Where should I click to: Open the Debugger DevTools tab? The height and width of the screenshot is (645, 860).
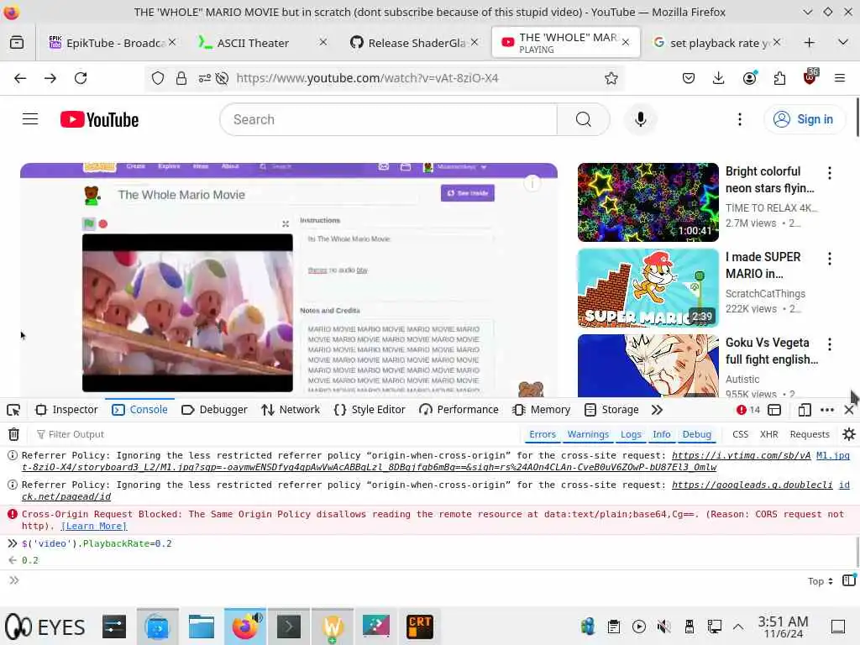click(x=214, y=410)
